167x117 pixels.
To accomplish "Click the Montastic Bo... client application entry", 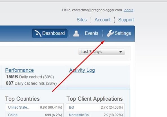I will [95, 115].
